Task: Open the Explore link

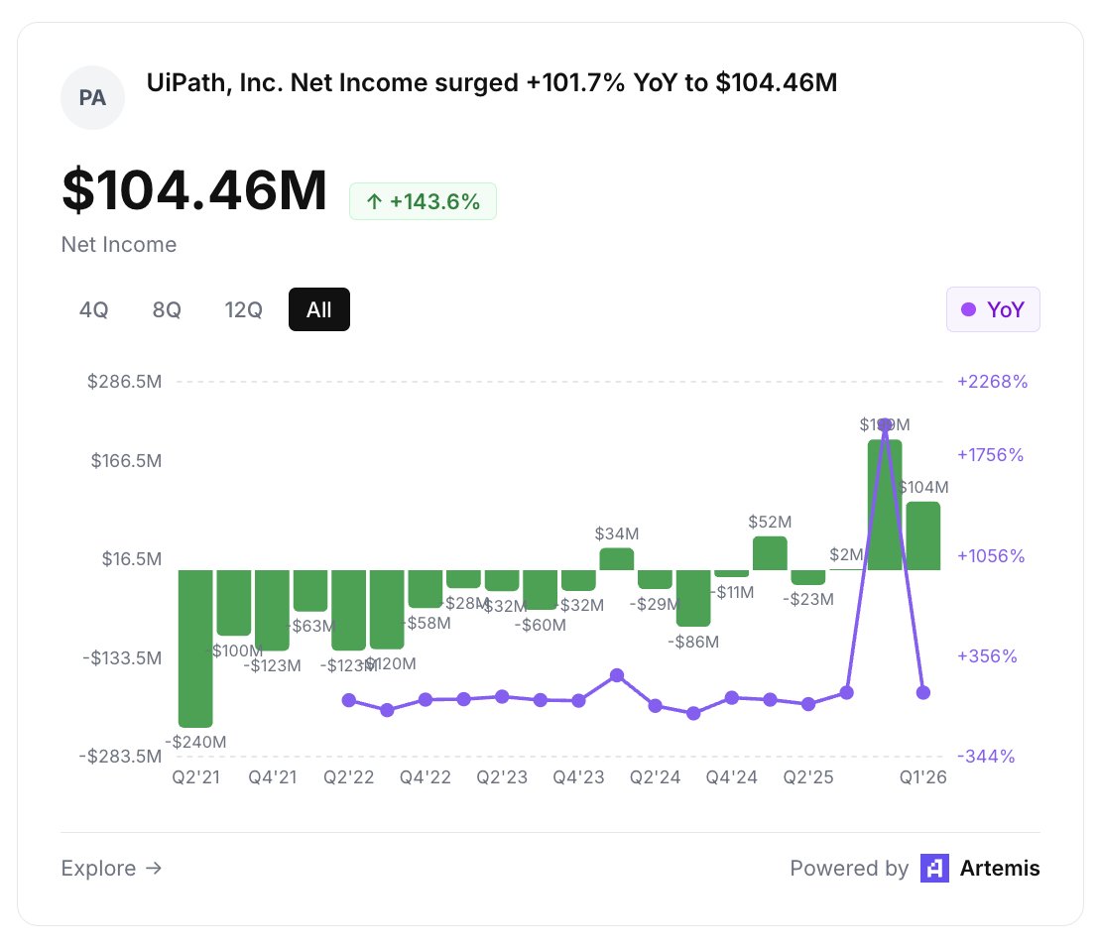Action: click(x=111, y=869)
